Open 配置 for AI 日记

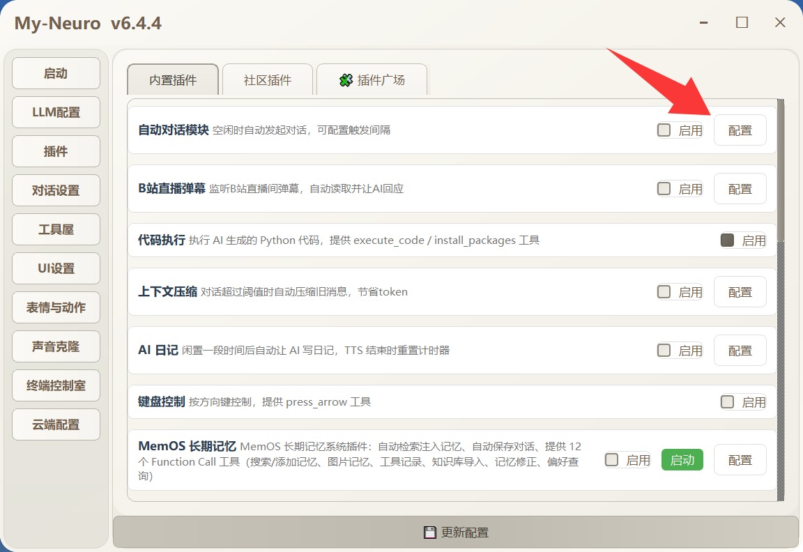pos(740,351)
